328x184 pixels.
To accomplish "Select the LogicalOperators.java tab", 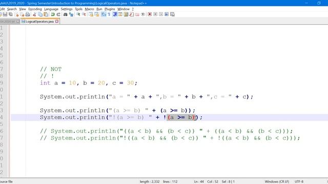I will coord(39,21).
